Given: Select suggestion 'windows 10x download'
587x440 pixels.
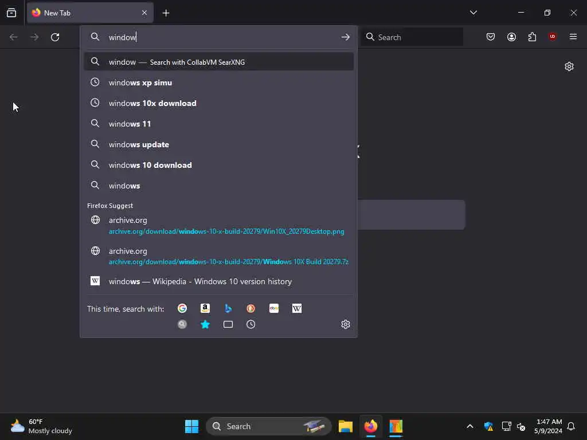Looking at the screenshot, I should point(218,103).
